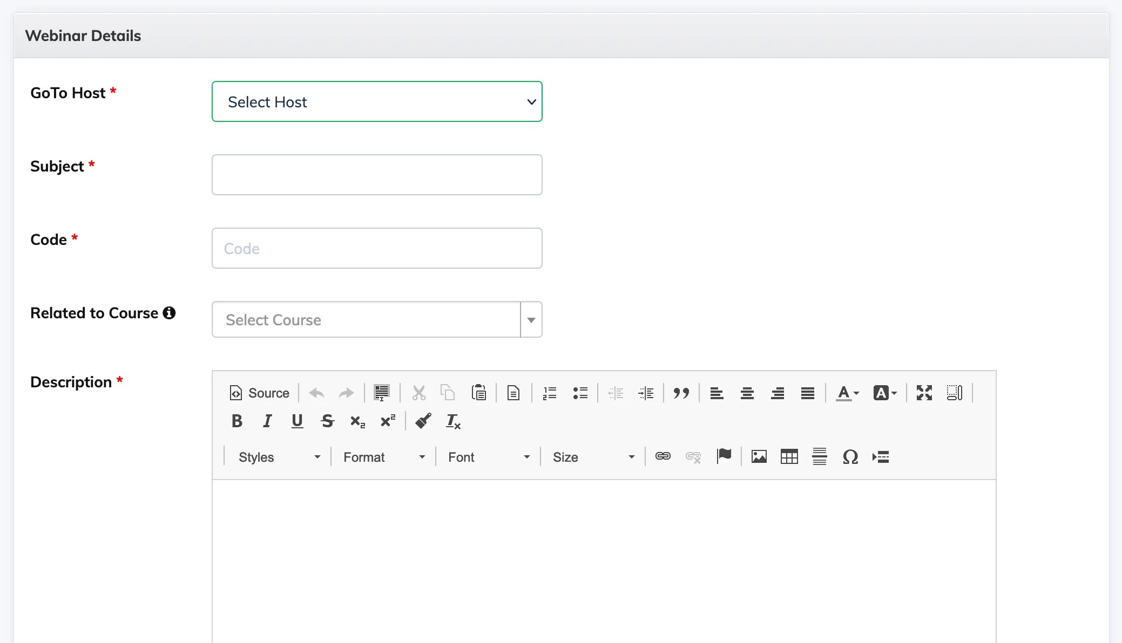
Task: Insert a numbered list
Action: point(550,393)
